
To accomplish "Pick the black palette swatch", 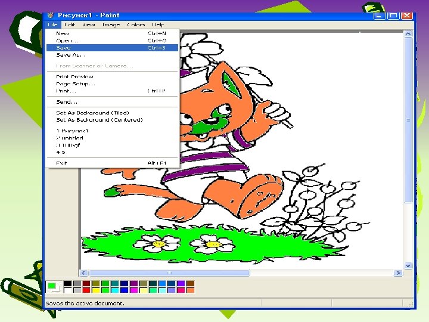I will [67, 284].
